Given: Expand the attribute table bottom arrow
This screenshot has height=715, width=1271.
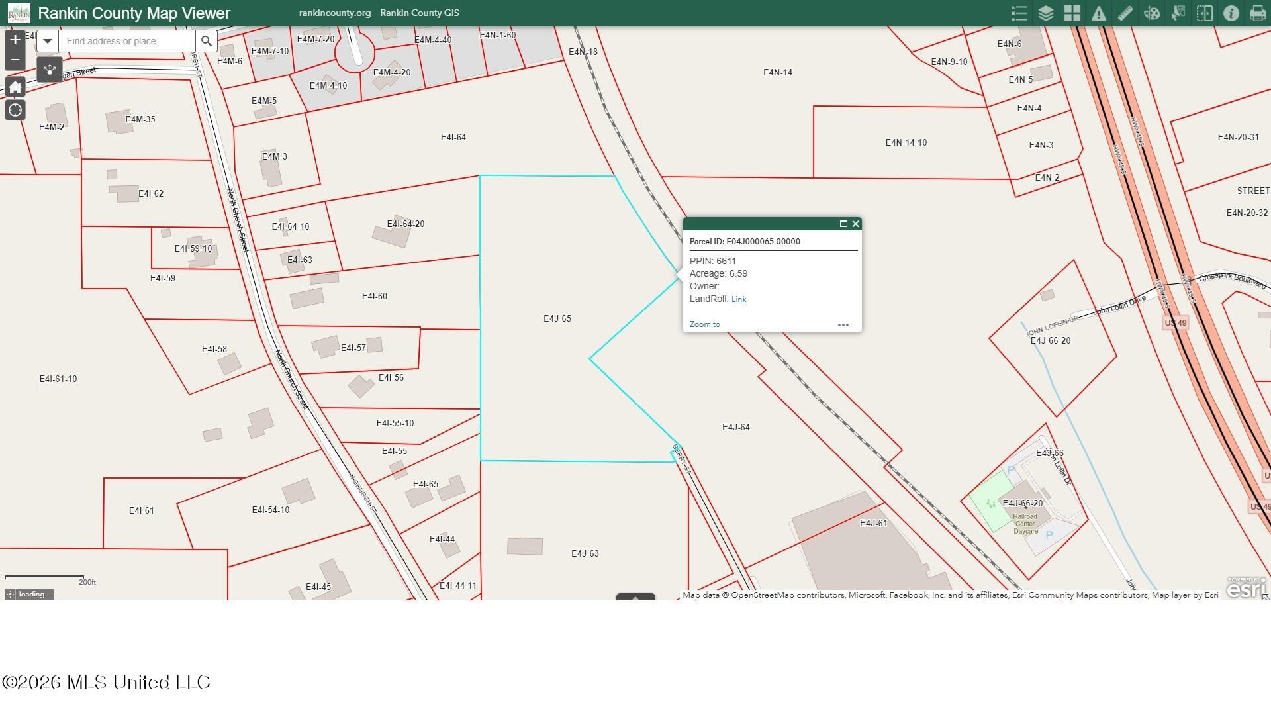Looking at the screenshot, I should (x=635, y=597).
